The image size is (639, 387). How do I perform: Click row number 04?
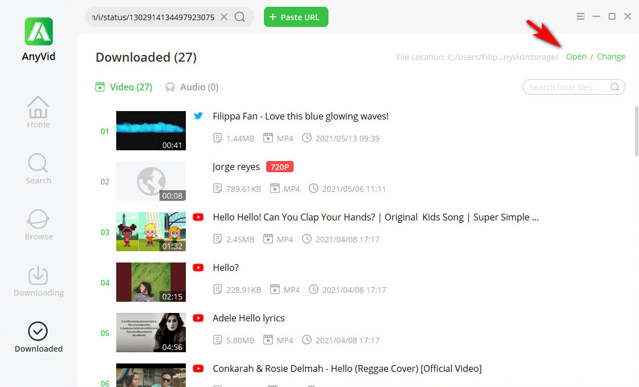pyautogui.click(x=105, y=283)
